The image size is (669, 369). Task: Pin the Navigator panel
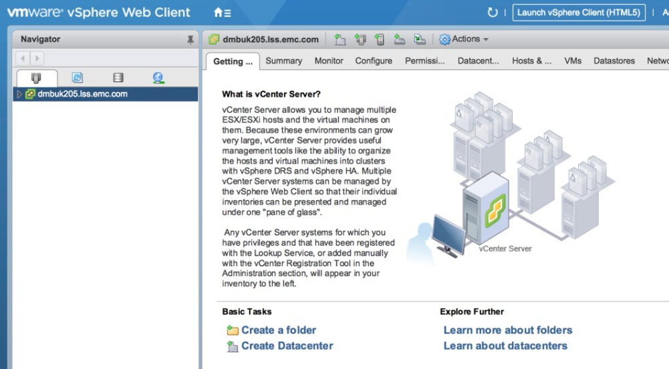coord(190,40)
